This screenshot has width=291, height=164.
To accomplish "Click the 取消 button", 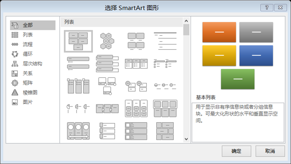I will 270,151.
